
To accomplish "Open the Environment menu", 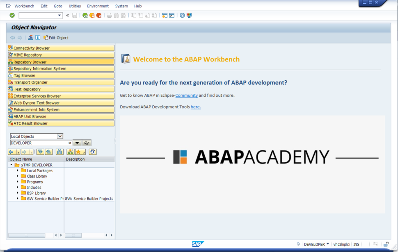I will point(98,6).
